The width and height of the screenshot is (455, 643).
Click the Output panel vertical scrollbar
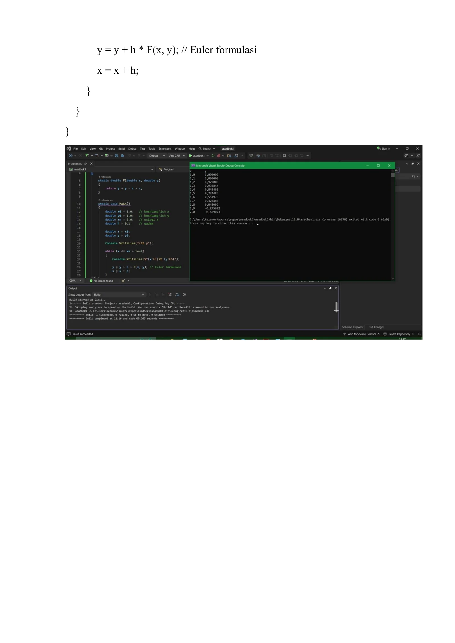point(336,307)
